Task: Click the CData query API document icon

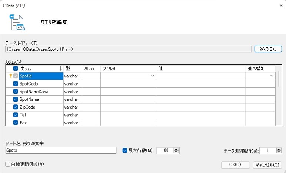Action: coord(17,22)
